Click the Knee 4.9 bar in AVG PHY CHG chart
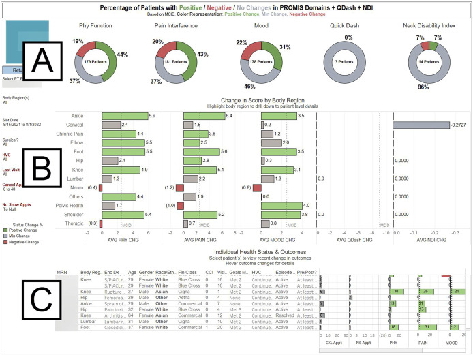This screenshot has height=355, width=473. pos(121,170)
